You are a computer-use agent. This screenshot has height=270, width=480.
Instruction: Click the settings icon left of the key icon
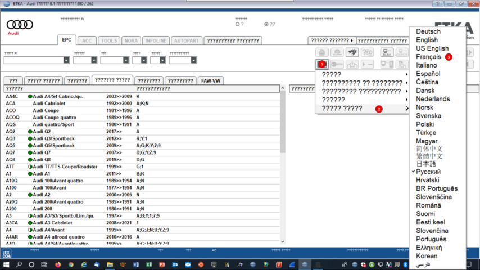coord(322,64)
